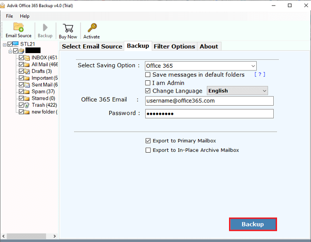This screenshot has width=311, height=242.
Task: Select the Backup tab
Action: coord(138,46)
